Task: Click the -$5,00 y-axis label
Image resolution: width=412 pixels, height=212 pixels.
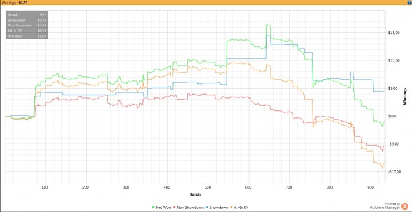Action: point(394,144)
